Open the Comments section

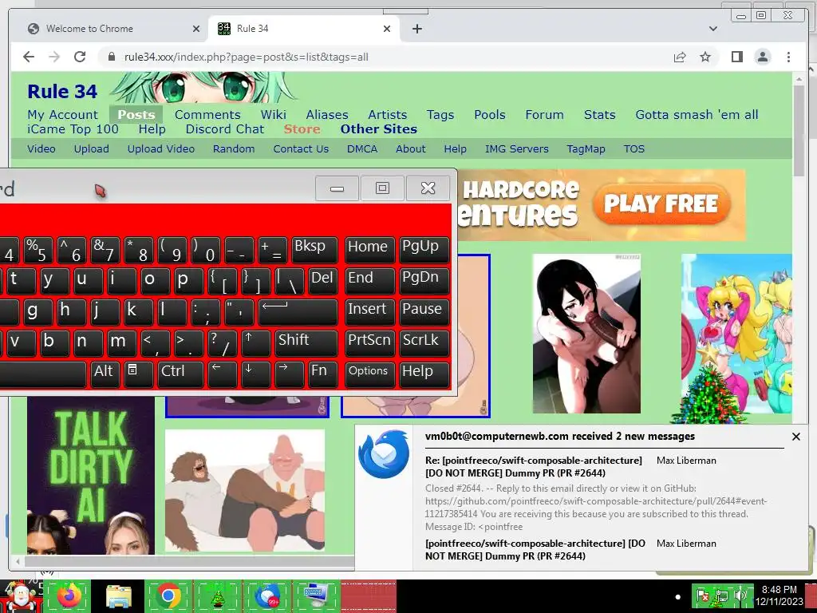coord(207,115)
